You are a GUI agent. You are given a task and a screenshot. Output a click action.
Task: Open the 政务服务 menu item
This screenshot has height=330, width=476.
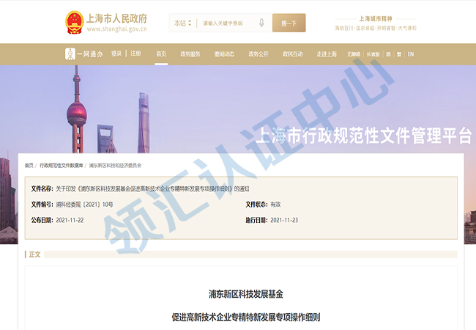[x=190, y=54]
